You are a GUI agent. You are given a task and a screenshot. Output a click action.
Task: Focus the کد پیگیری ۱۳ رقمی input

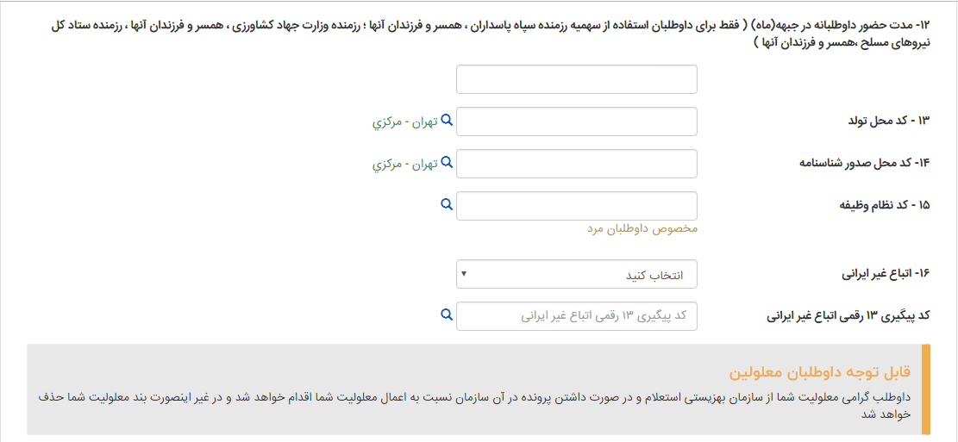[x=577, y=315]
